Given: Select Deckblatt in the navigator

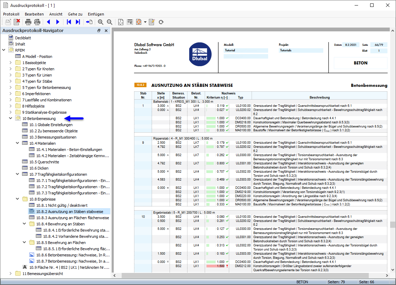Looking at the screenshot, I should click(23, 38).
